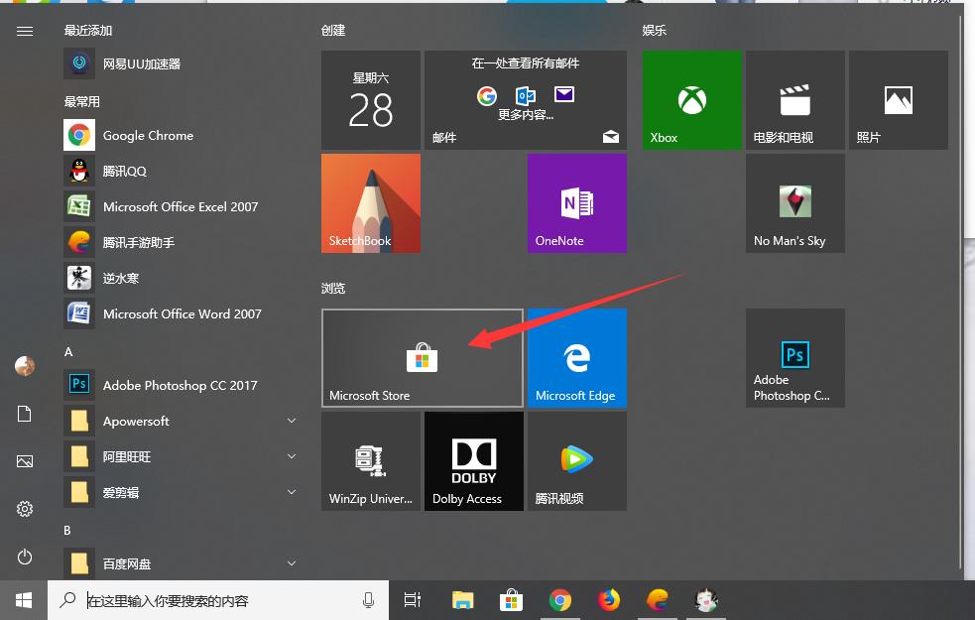This screenshot has width=975, height=620.
Task: Launch OneNote from the Start tiles
Action: (x=576, y=203)
